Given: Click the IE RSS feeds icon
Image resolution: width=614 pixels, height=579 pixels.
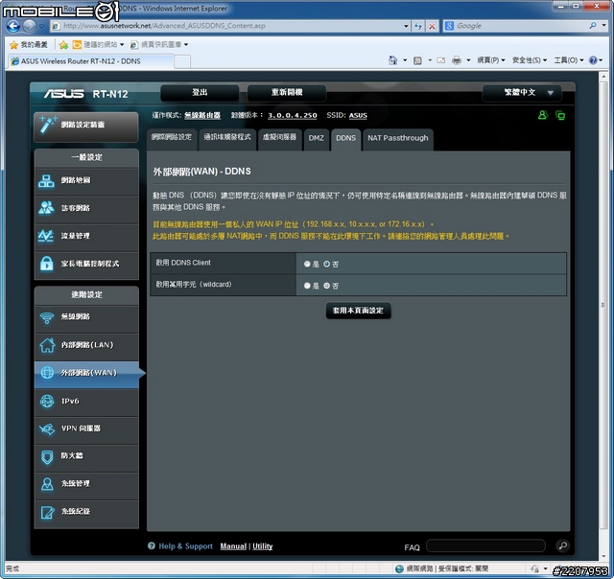Looking at the screenshot, I should [x=418, y=60].
